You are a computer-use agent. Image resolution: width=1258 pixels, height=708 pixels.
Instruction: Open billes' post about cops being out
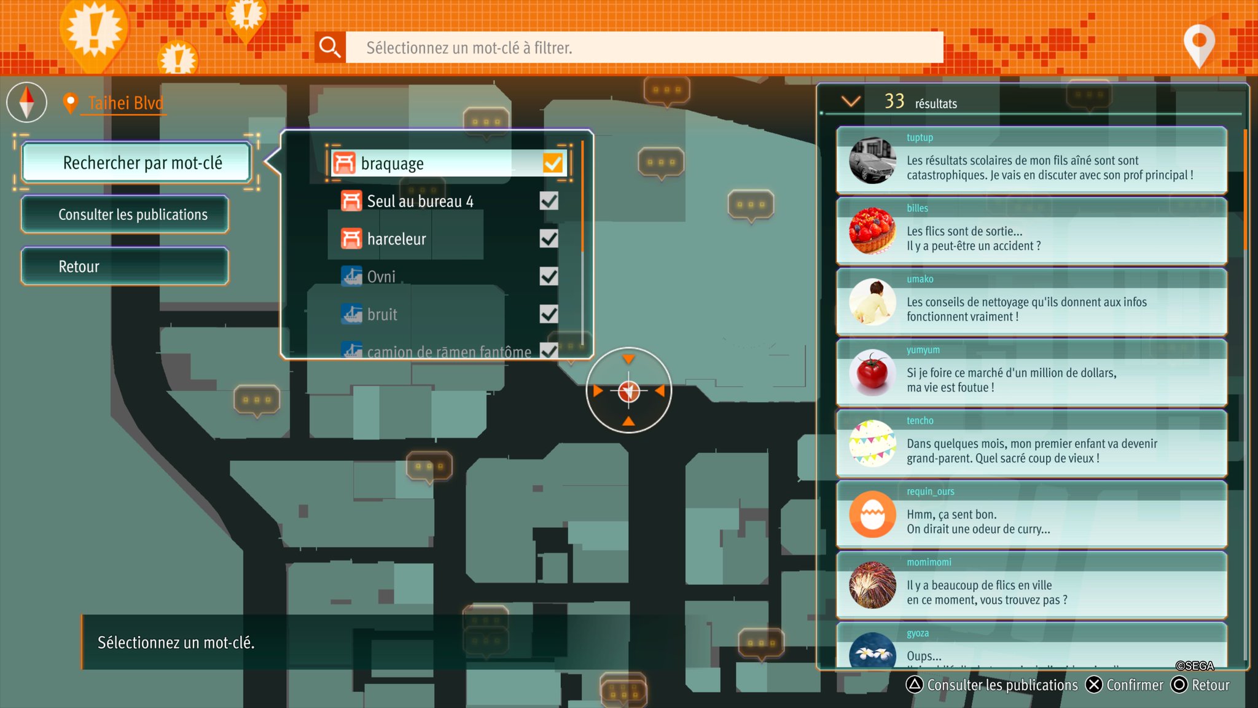(x=1031, y=231)
